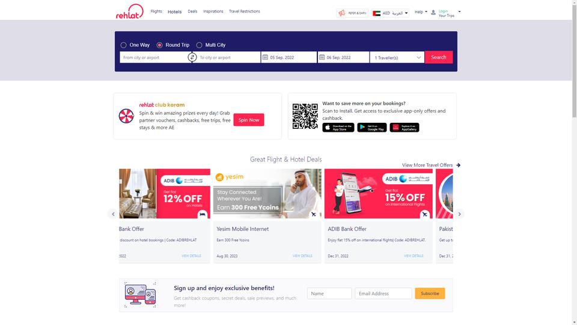Viewport: 577px width, 325px height.
Task: Click the plane icon on Yesim card
Action: [314, 214]
